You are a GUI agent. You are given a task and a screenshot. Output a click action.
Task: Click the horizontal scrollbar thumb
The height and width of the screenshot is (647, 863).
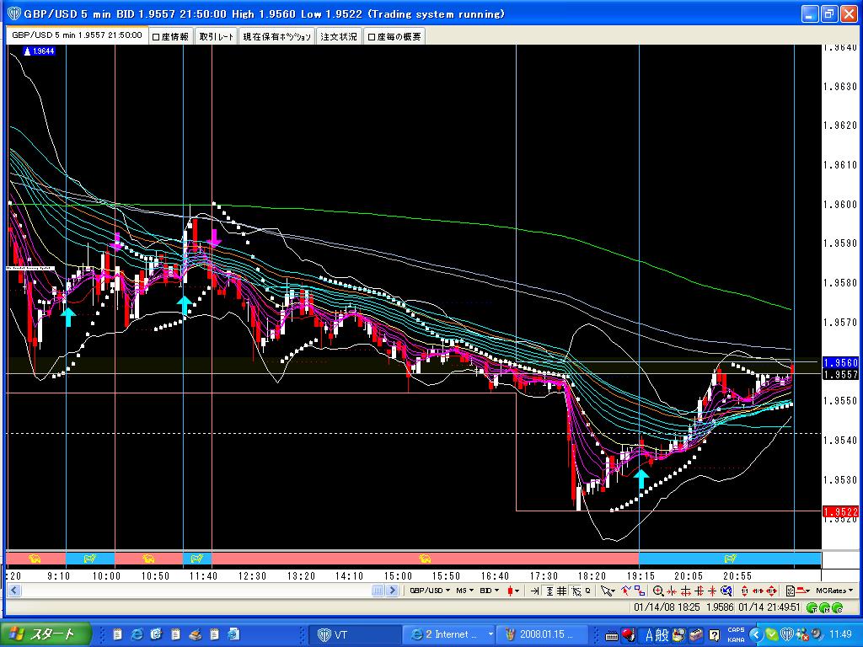pyautogui.click(x=378, y=591)
